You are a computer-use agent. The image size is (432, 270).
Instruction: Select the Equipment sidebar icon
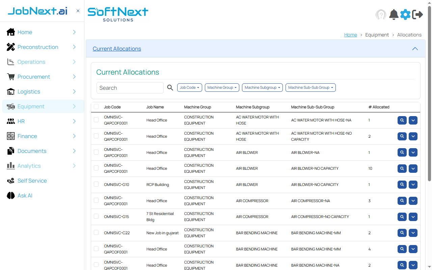[10, 106]
